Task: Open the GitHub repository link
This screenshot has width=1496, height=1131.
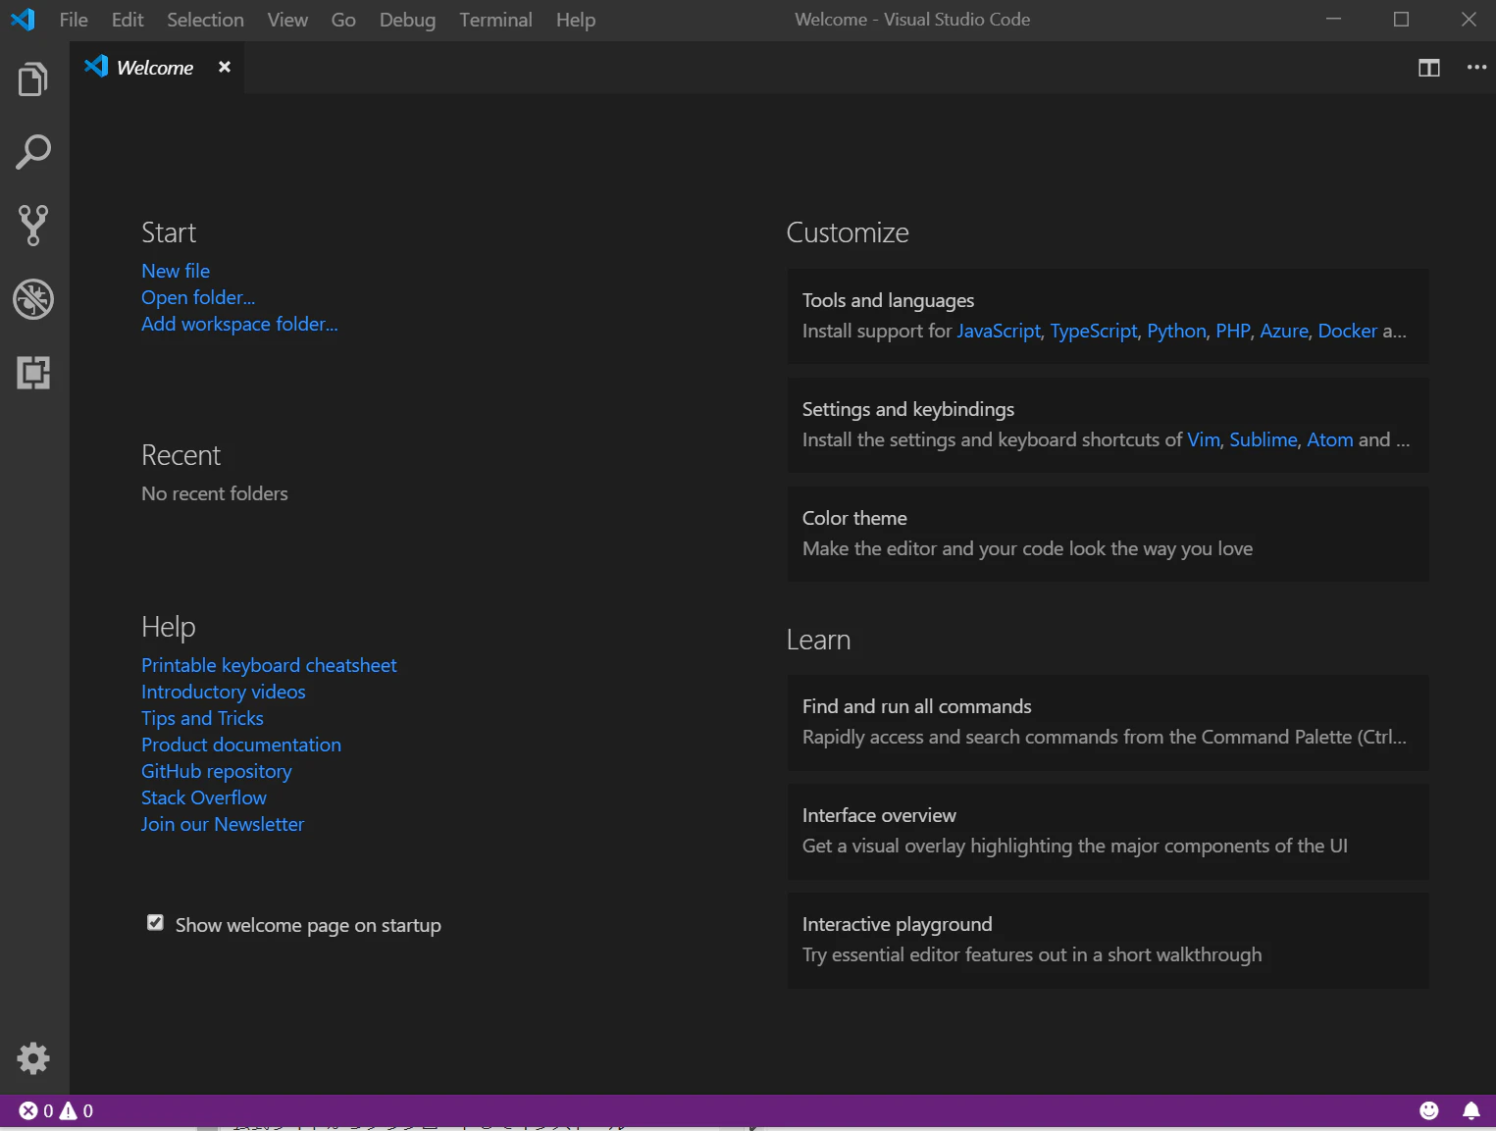Action: click(x=217, y=771)
